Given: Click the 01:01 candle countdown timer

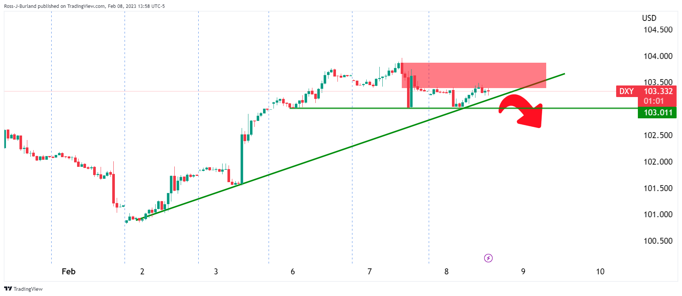Looking at the screenshot, I should [x=654, y=101].
